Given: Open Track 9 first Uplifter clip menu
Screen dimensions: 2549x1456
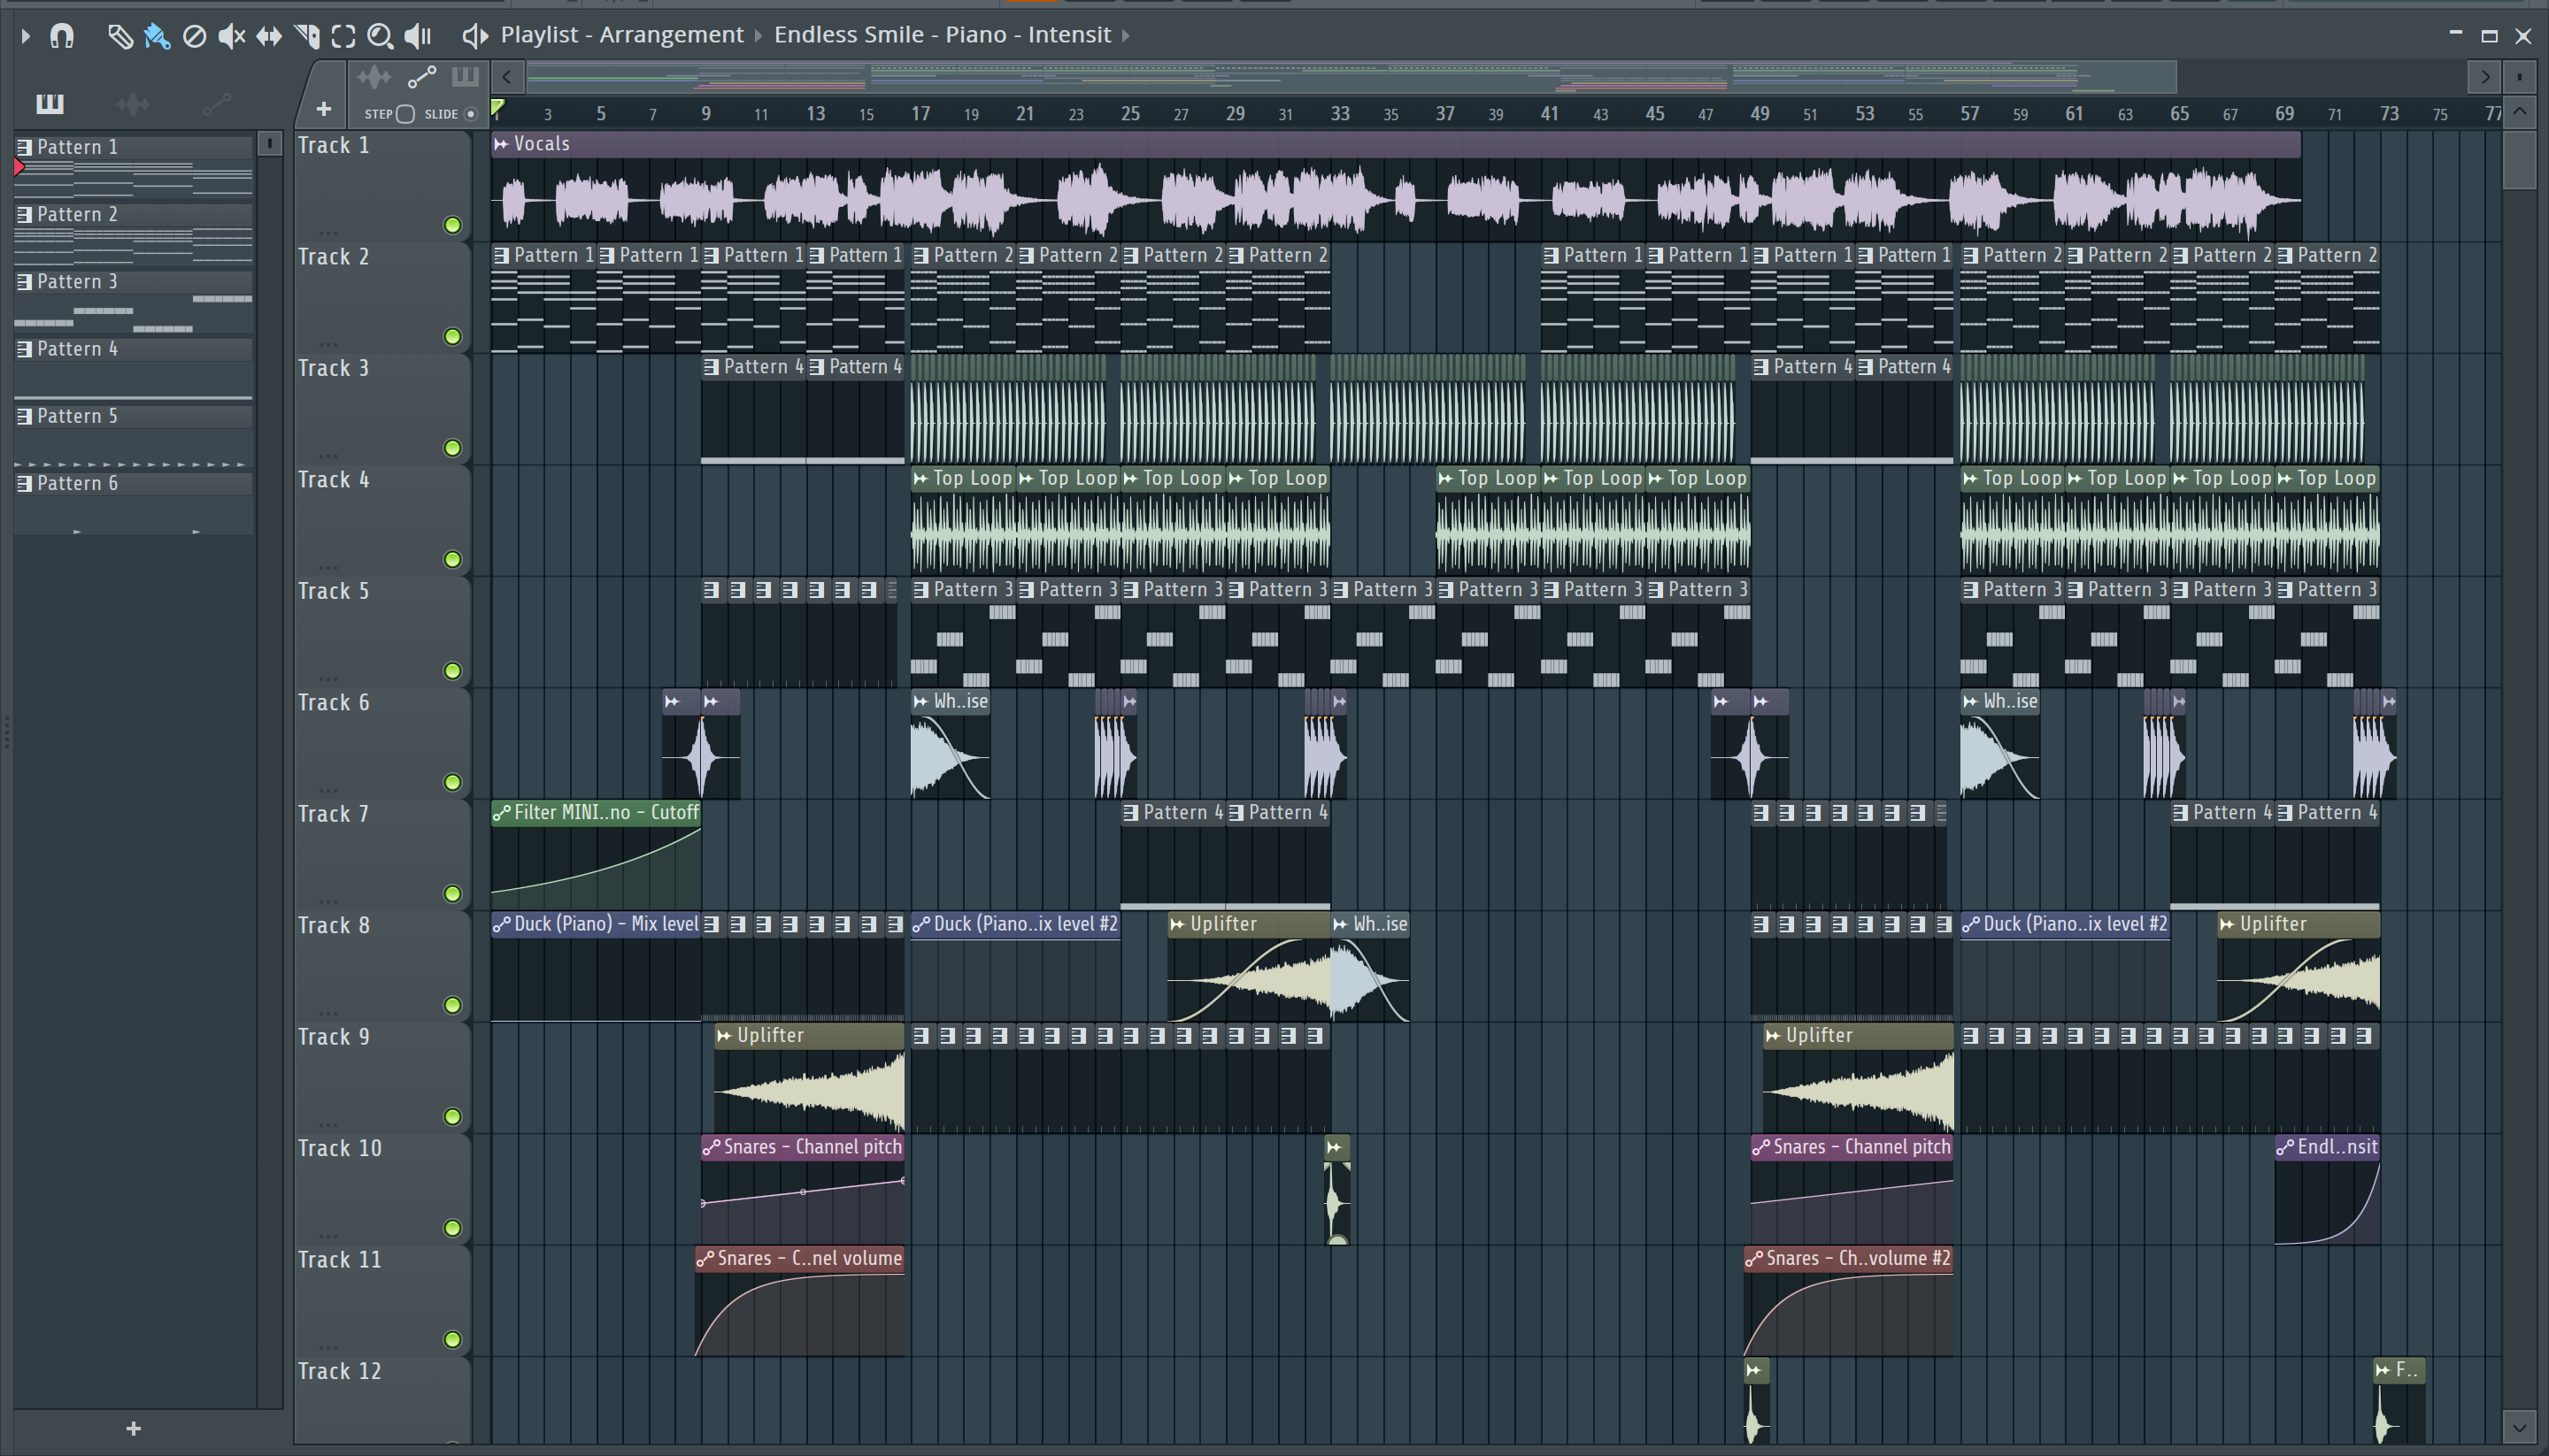Looking at the screenshot, I should [724, 1035].
